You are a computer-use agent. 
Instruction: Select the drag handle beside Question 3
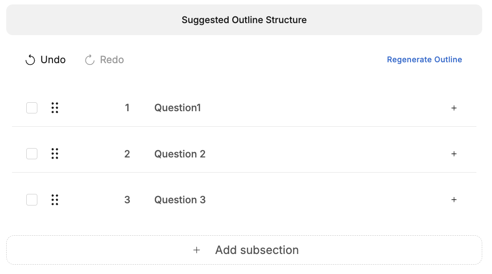coord(55,200)
